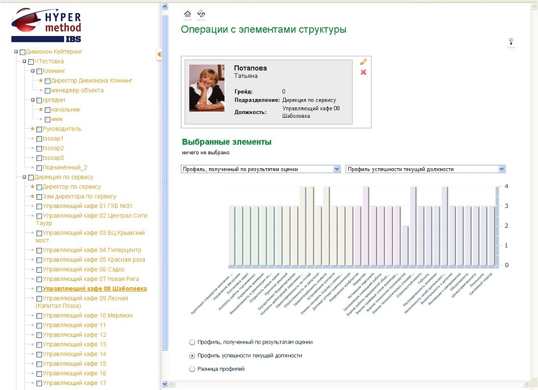Click star icon beside начальник

(x=41, y=109)
